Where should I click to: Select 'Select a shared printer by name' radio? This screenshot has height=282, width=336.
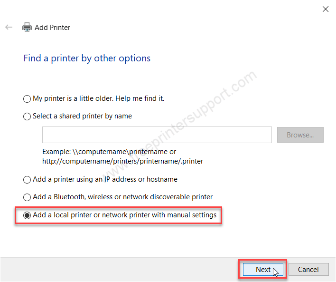(27, 117)
